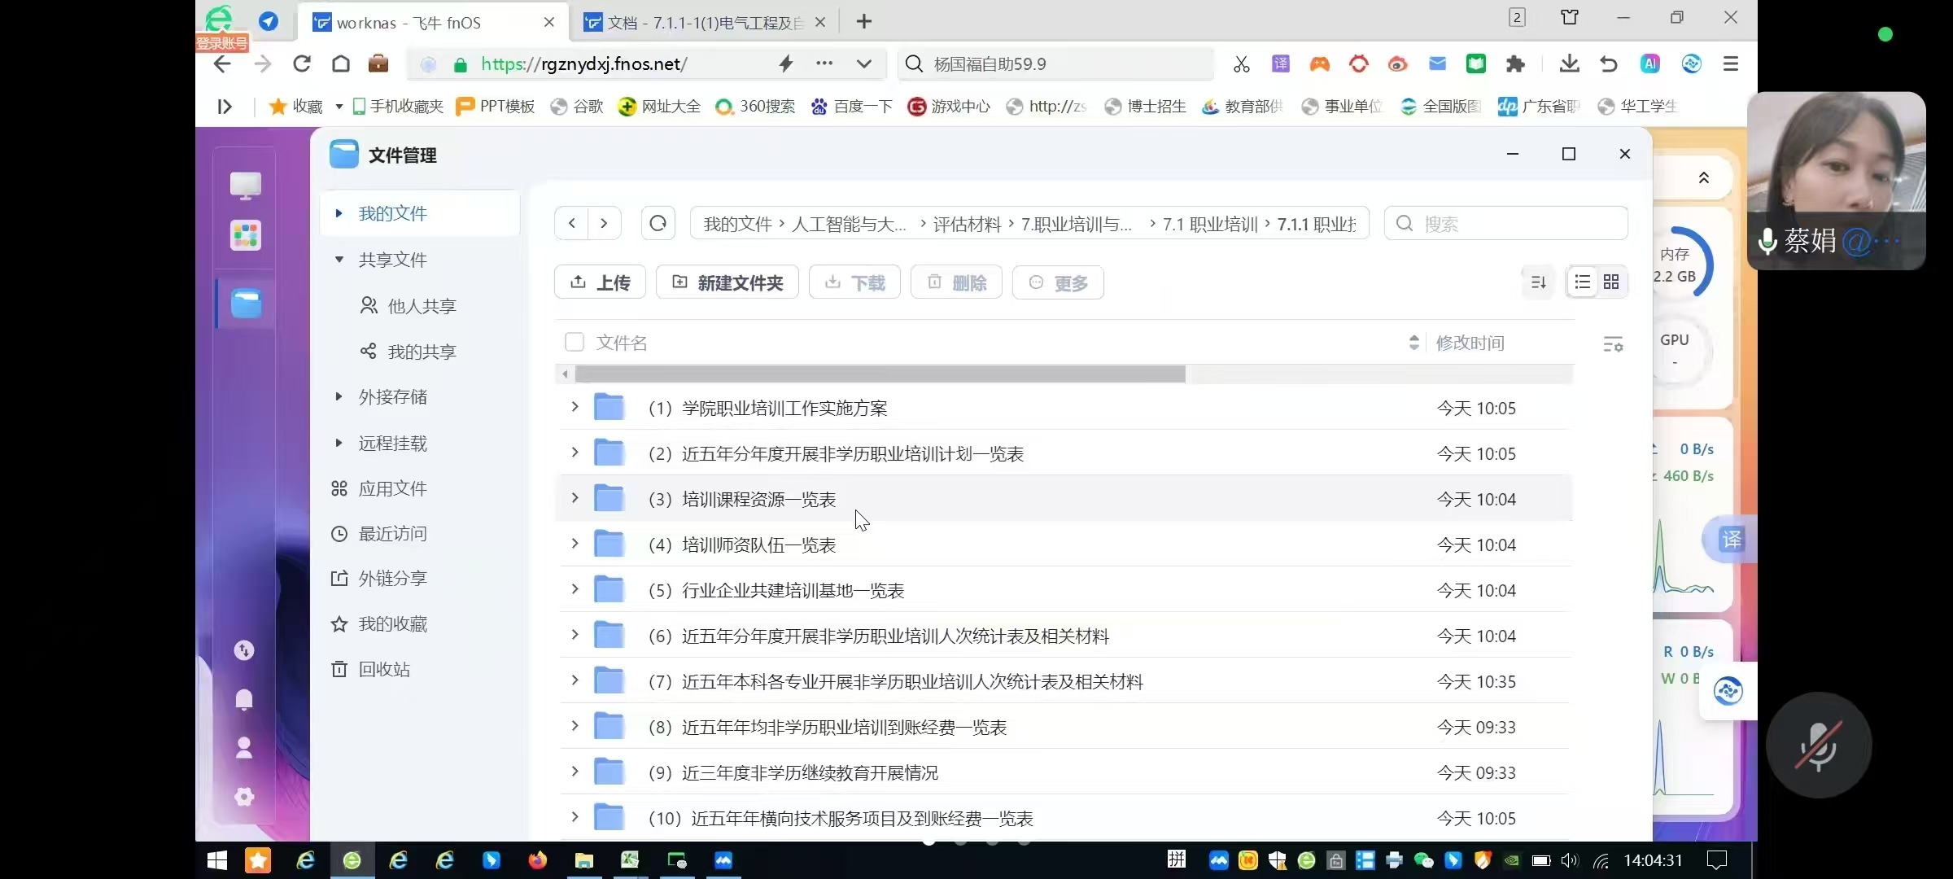Collapse the 共享文件 tree section

point(339,260)
